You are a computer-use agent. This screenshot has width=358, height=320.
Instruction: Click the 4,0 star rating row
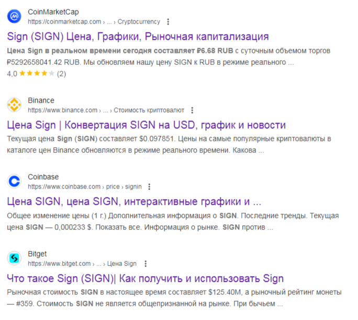[x=36, y=74]
